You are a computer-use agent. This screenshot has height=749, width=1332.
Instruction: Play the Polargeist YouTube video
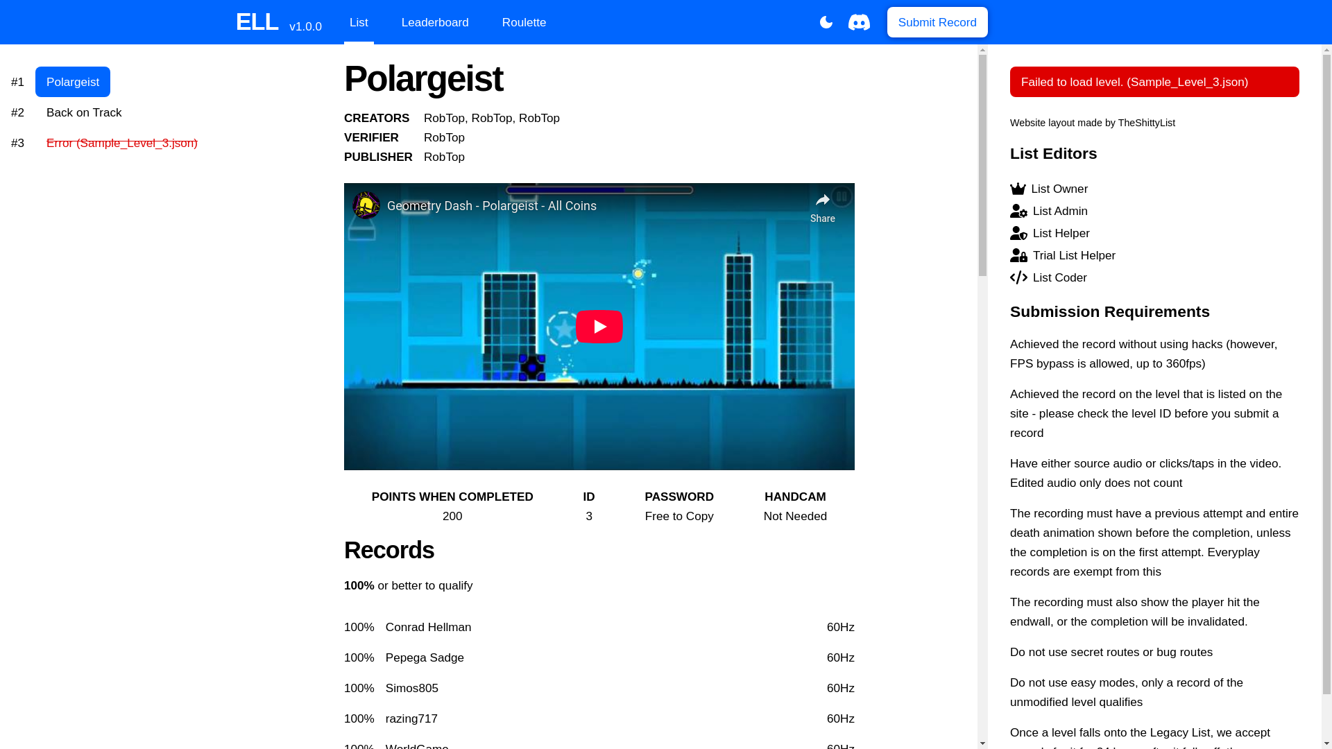coord(599,327)
